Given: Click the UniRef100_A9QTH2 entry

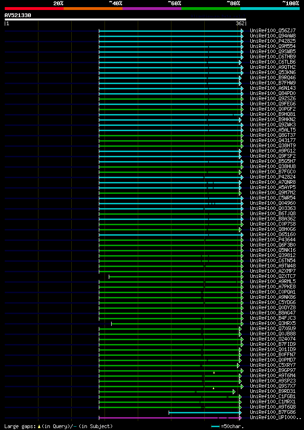Looking at the screenshot, I should pyautogui.click(x=273, y=67).
